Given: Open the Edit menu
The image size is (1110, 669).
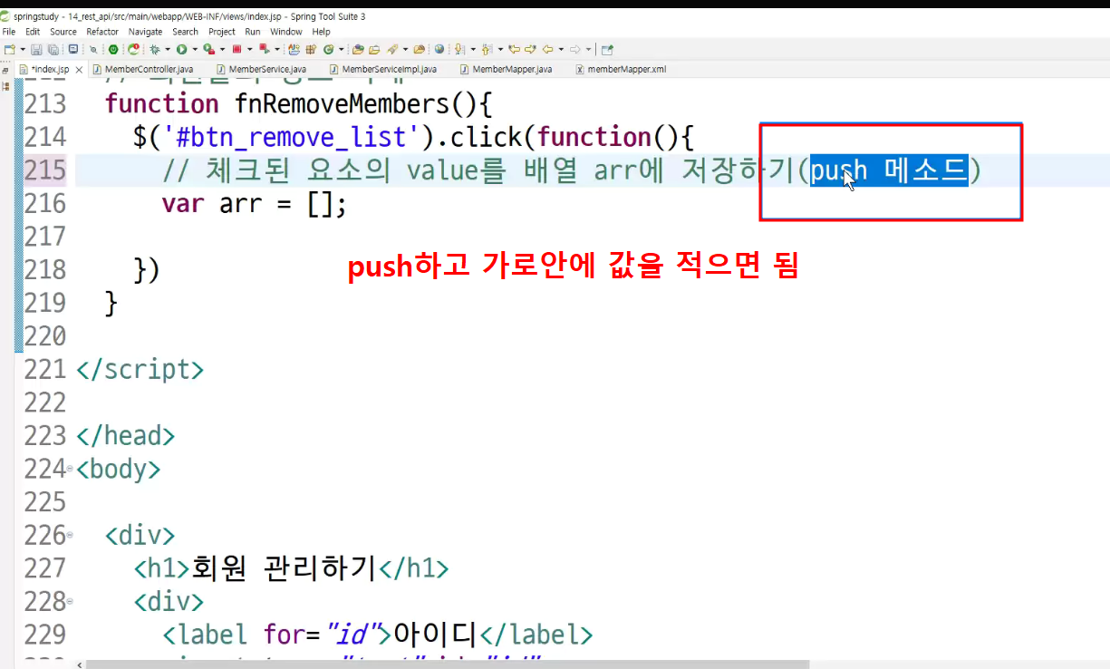Looking at the screenshot, I should 34,32.
